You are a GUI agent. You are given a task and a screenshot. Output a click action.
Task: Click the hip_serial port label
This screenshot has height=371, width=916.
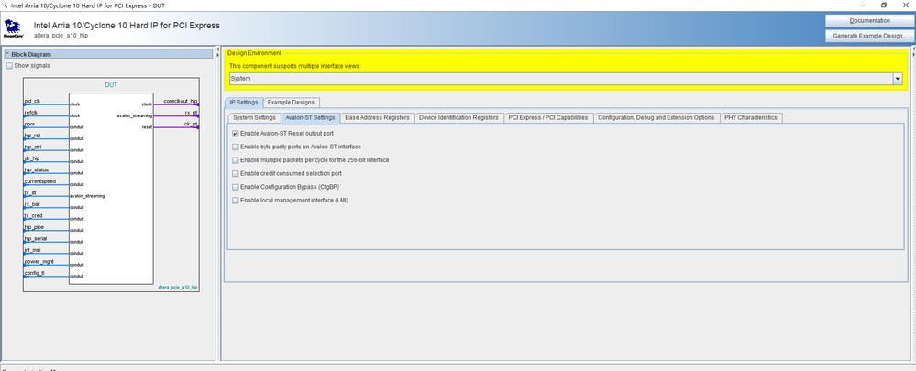(x=36, y=238)
